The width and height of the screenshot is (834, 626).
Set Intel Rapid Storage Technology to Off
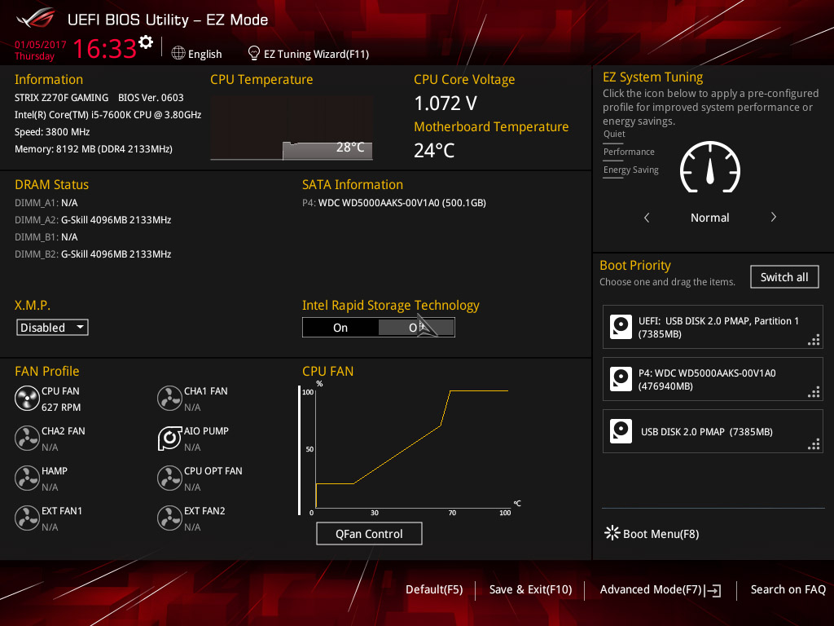(x=416, y=328)
